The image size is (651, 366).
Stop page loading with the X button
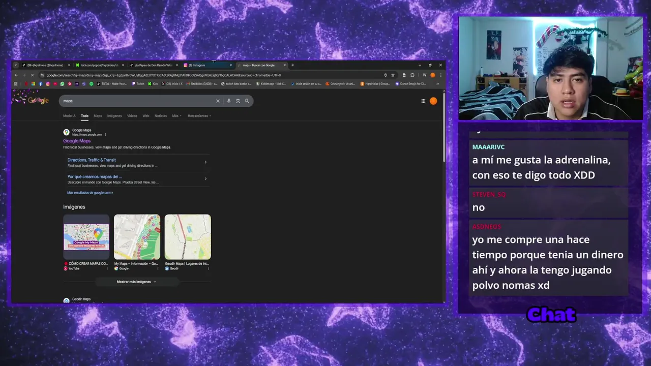tap(32, 75)
